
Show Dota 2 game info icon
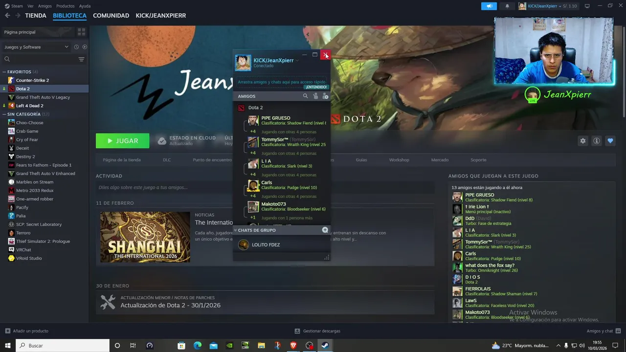click(596, 141)
